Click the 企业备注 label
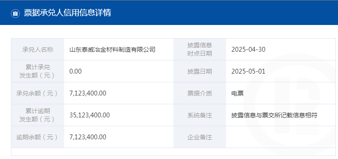Screen dimensions: 338x159 [200, 137]
